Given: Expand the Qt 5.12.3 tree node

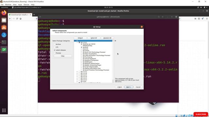Looking at the screenshot, I should coord(77,78).
